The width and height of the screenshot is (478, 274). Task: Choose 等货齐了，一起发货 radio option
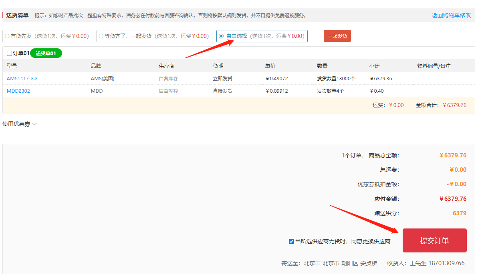point(101,36)
